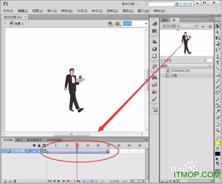Click the Play button in timeline controls
This screenshot has width=222, height=184.
pos(59,181)
